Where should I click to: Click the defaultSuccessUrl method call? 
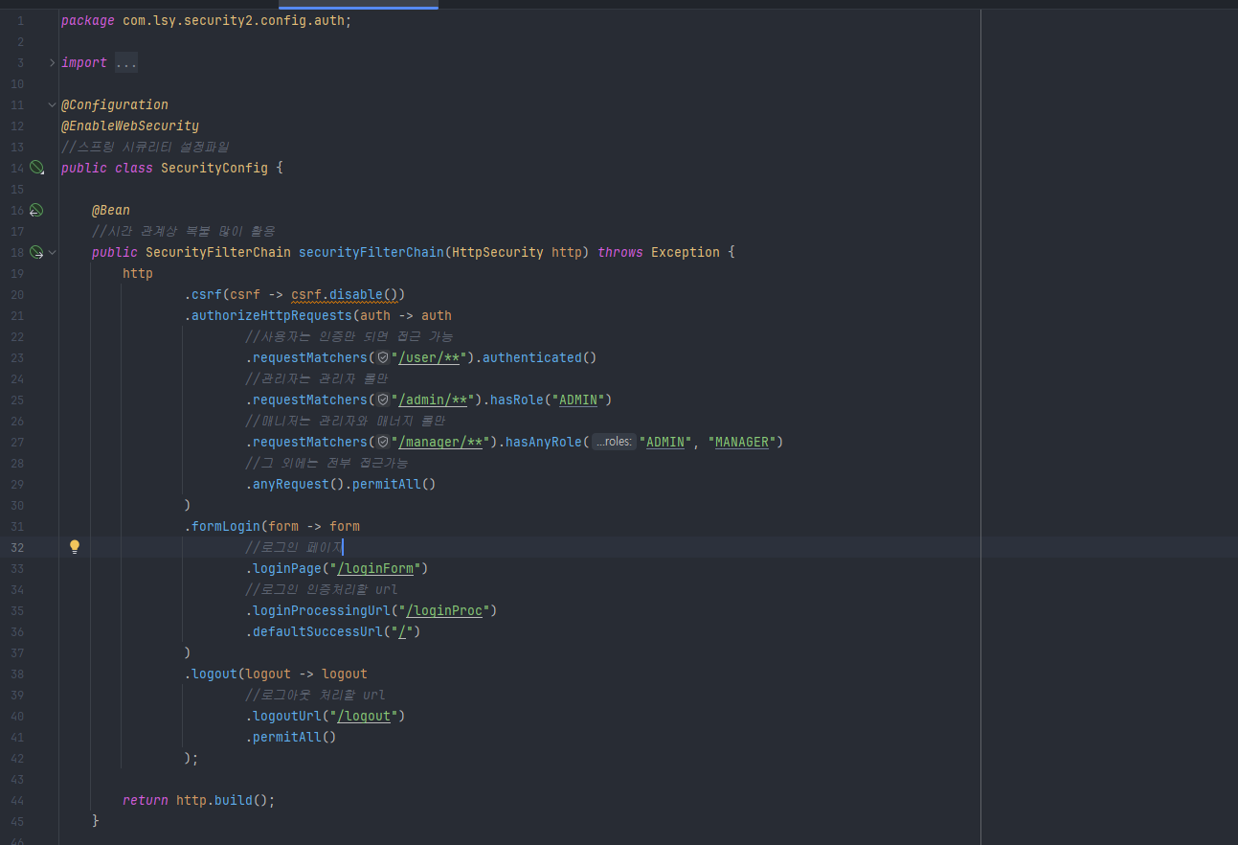coord(322,631)
